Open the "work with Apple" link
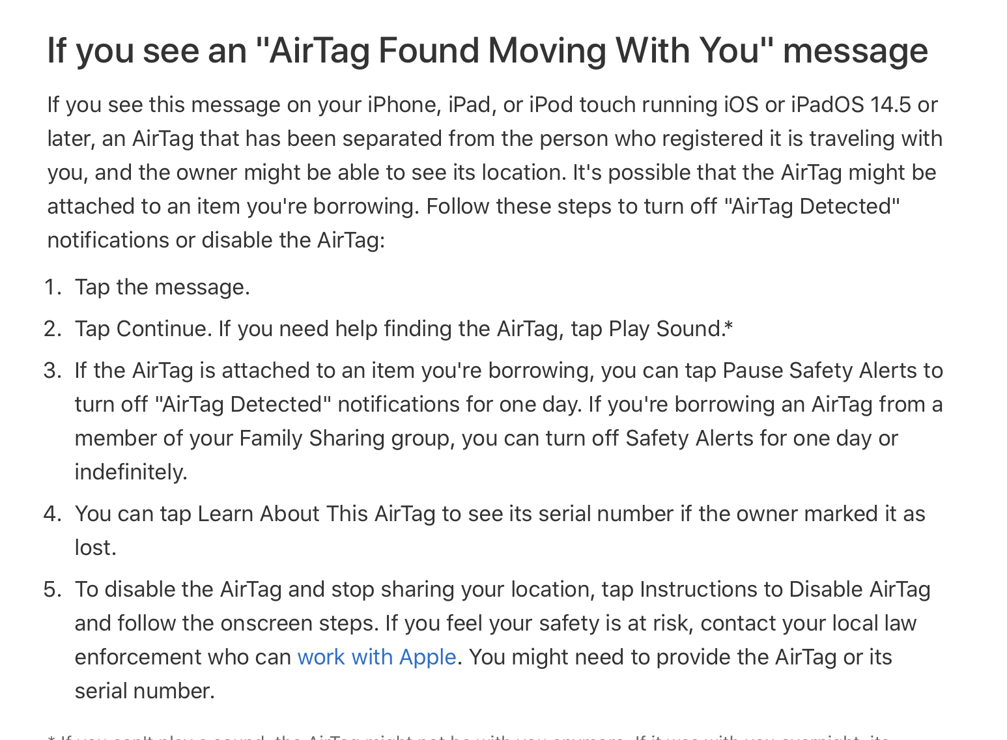1007x740 pixels. click(376, 657)
